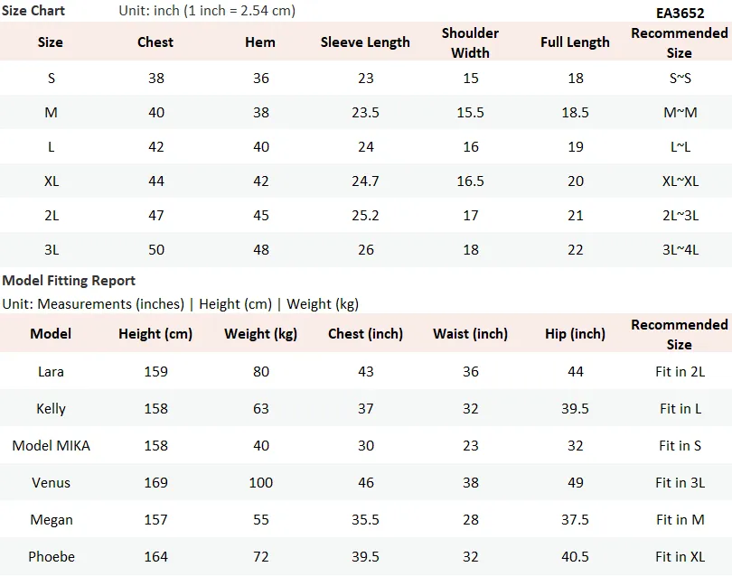This screenshot has width=732, height=576.
Task: Select Kelly's hip value 39.5
Action: 575,409
